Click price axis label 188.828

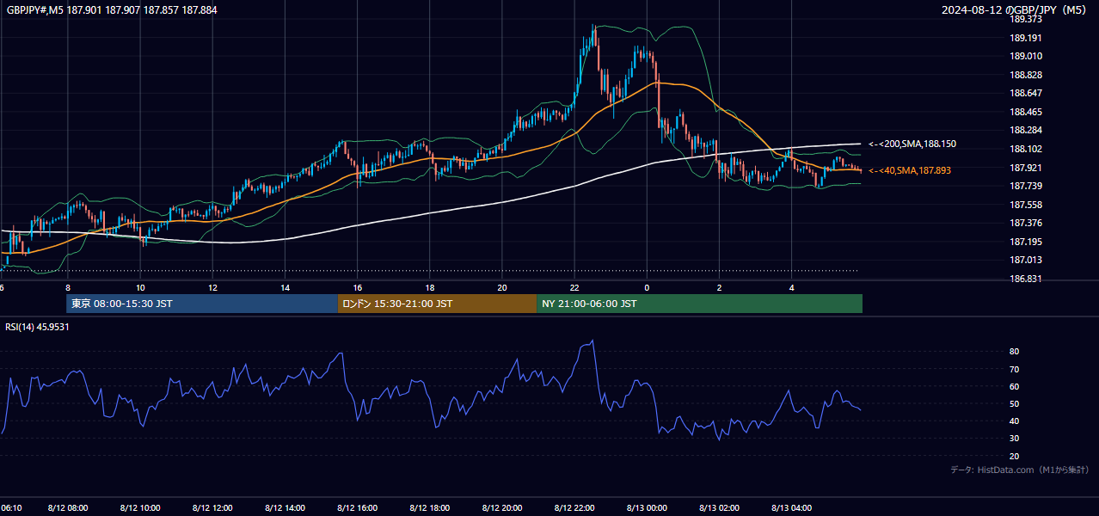(1026, 75)
